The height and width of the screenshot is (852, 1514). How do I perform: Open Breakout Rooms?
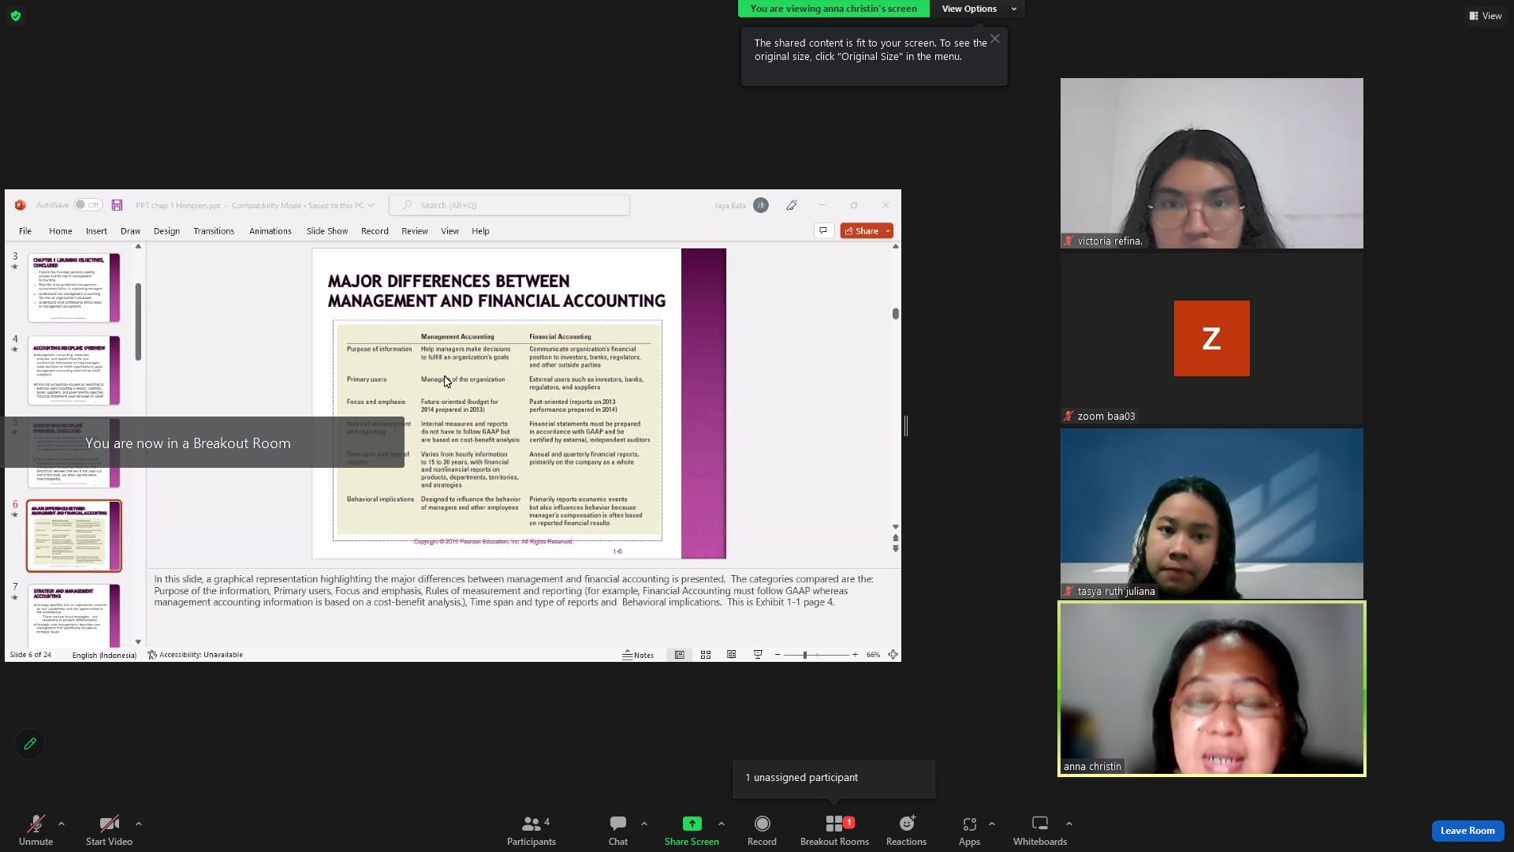[x=834, y=830]
